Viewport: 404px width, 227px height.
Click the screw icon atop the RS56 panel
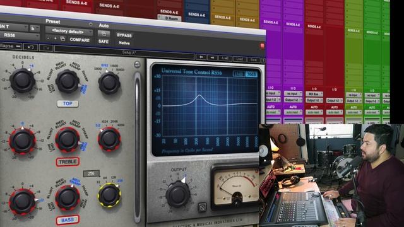click(x=138, y=64)
